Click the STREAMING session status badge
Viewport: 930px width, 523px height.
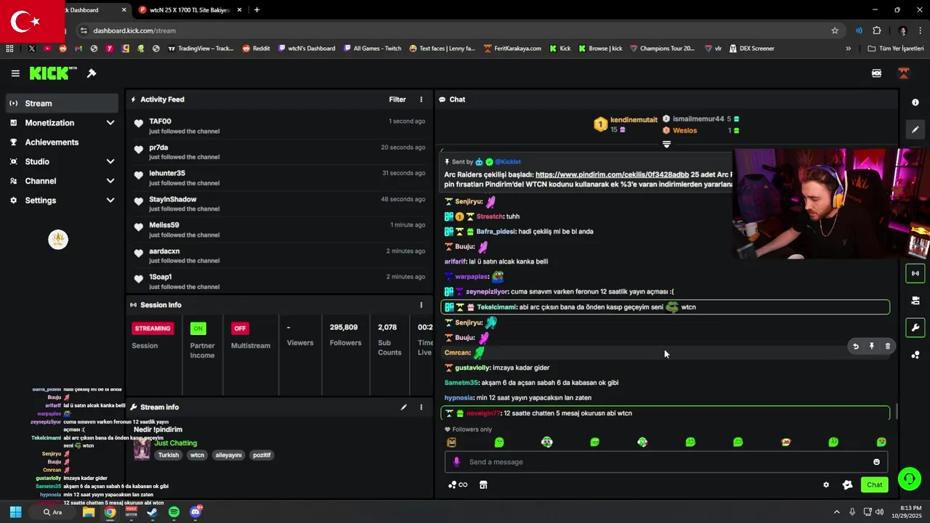click(153, 328)
